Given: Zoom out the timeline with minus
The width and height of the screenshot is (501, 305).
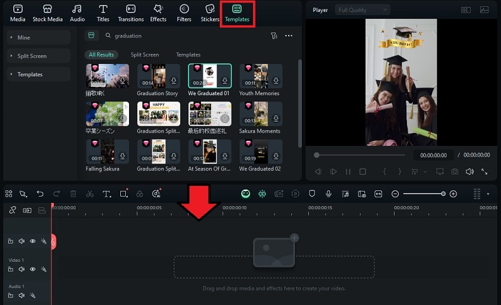Looking at the screenshot, I should coord(395,194).
